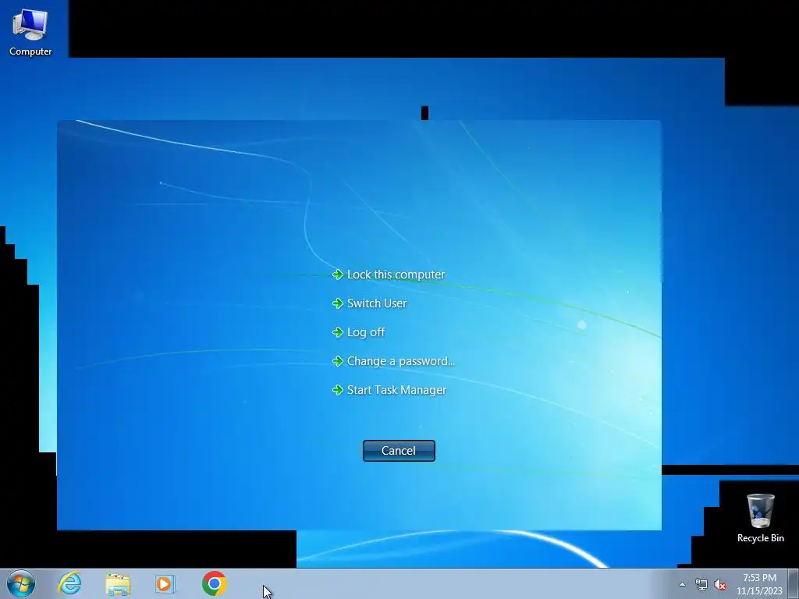Click green arrow beside Log off
Viewport: 799px width, 599px height.
pyautogui.click(x=338, y=332)
